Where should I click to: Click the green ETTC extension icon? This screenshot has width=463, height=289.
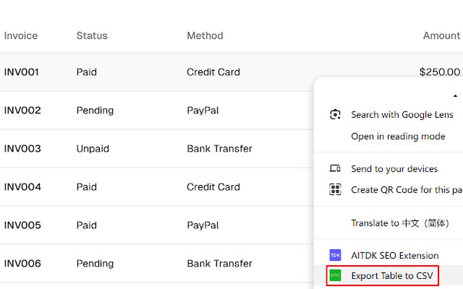(335, 275)
